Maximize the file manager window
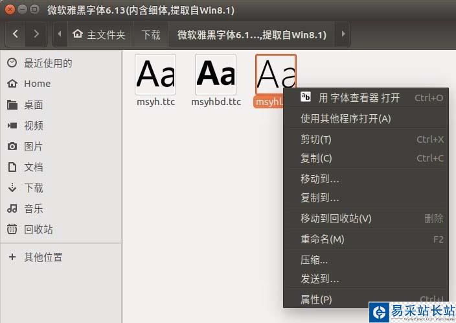The height and width of the screenshot is (323, 456). click(34, 10)
